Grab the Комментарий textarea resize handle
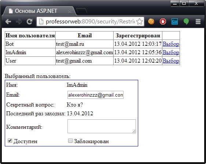The height and width of the screenshot is (164, 206). [x=134, y=131]
